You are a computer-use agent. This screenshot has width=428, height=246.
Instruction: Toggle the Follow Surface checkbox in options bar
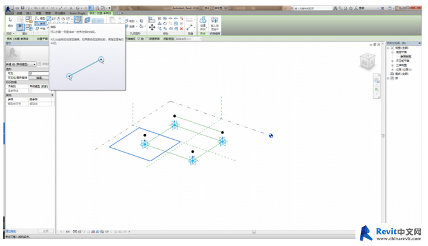147,39
